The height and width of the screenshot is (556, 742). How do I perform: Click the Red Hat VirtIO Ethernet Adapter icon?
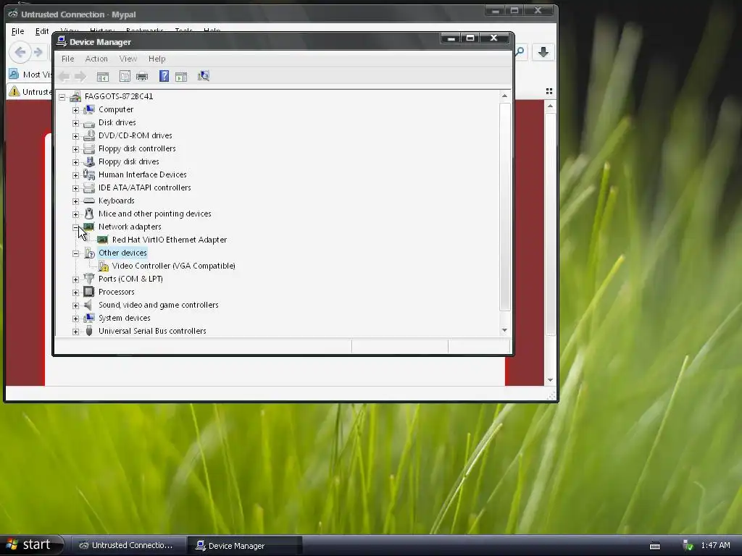click(103, 240)
